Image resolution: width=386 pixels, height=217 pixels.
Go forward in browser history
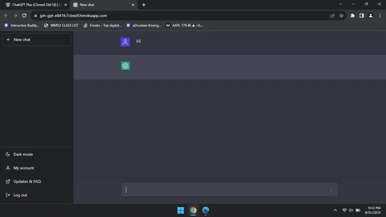click(x=15, y=15)
